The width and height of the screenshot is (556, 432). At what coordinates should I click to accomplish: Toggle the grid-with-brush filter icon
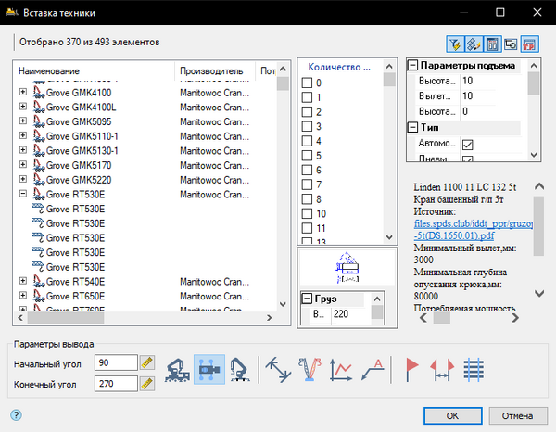474,44
